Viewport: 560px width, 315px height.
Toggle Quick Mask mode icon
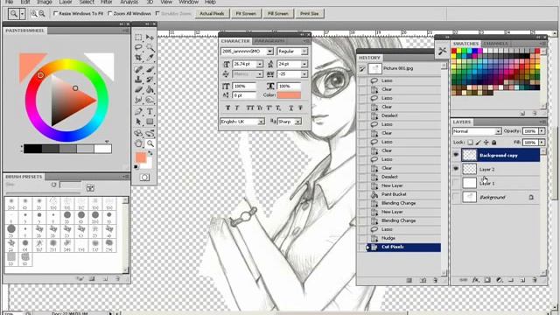[144, 177]
